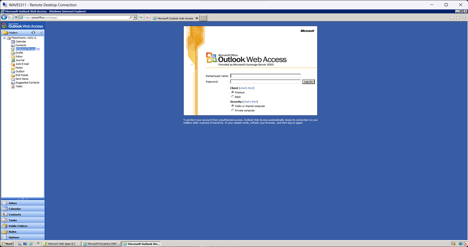Open the "what's this?" link next to Security
The width and height of the screenshot is (468, 247).
click(x=250, y=102)
